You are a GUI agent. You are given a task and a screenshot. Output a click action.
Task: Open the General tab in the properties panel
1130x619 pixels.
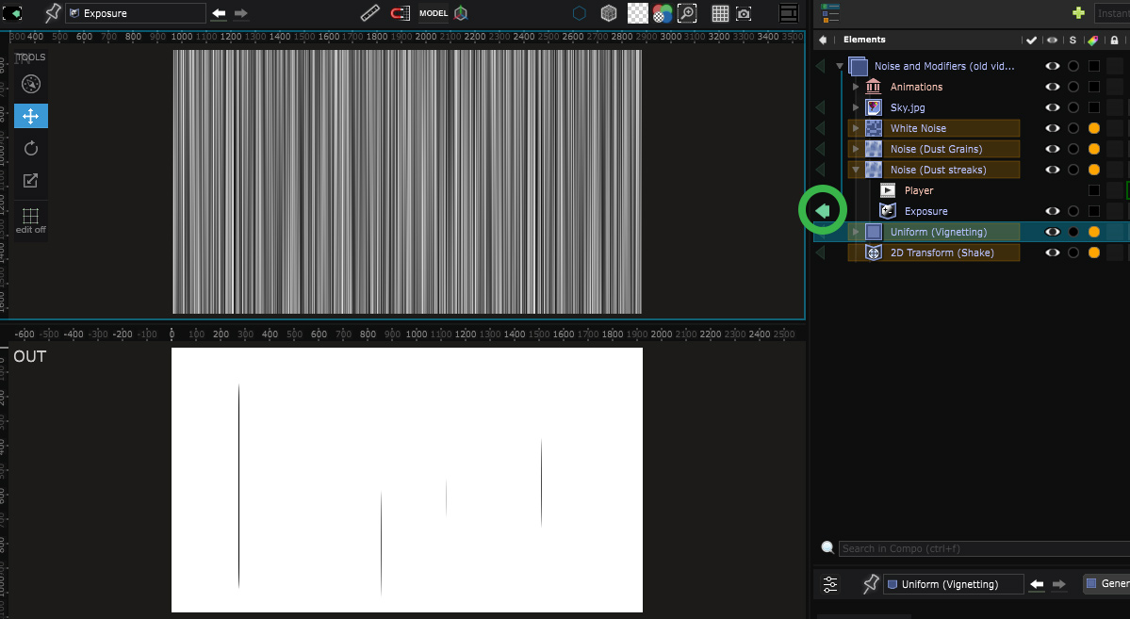tap(1106, 584)
